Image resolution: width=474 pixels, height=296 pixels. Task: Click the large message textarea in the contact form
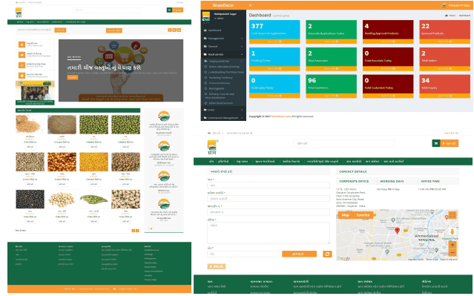click(269, 233)
